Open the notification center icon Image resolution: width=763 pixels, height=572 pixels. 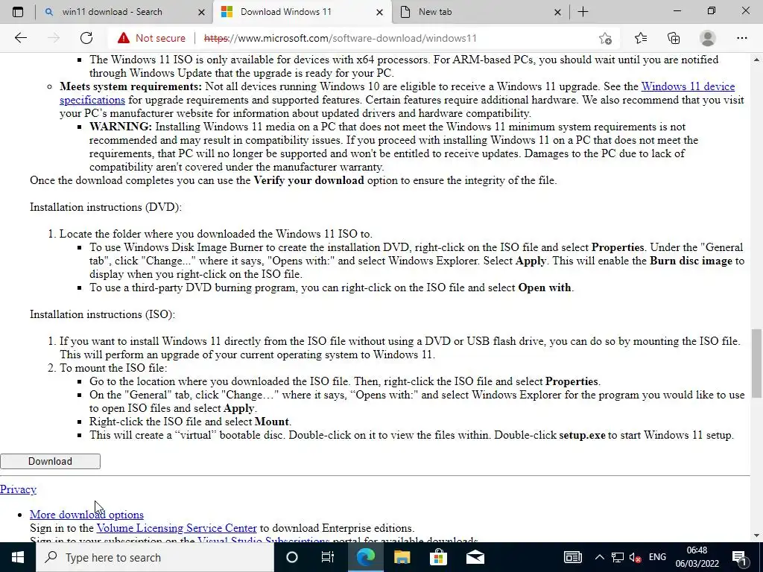(739, 557)
